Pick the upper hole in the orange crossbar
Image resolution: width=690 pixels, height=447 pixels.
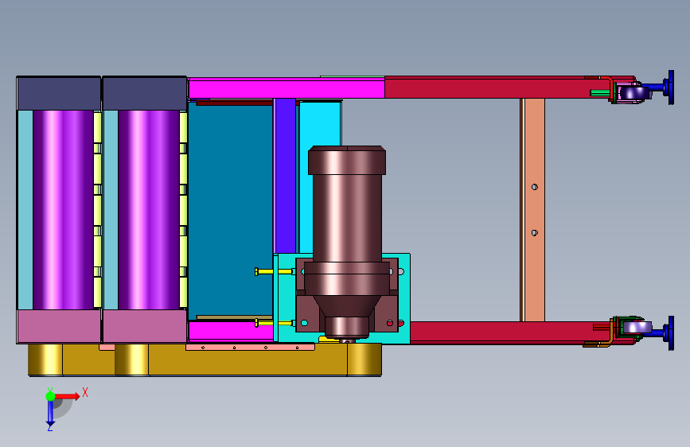pos(535,187)
